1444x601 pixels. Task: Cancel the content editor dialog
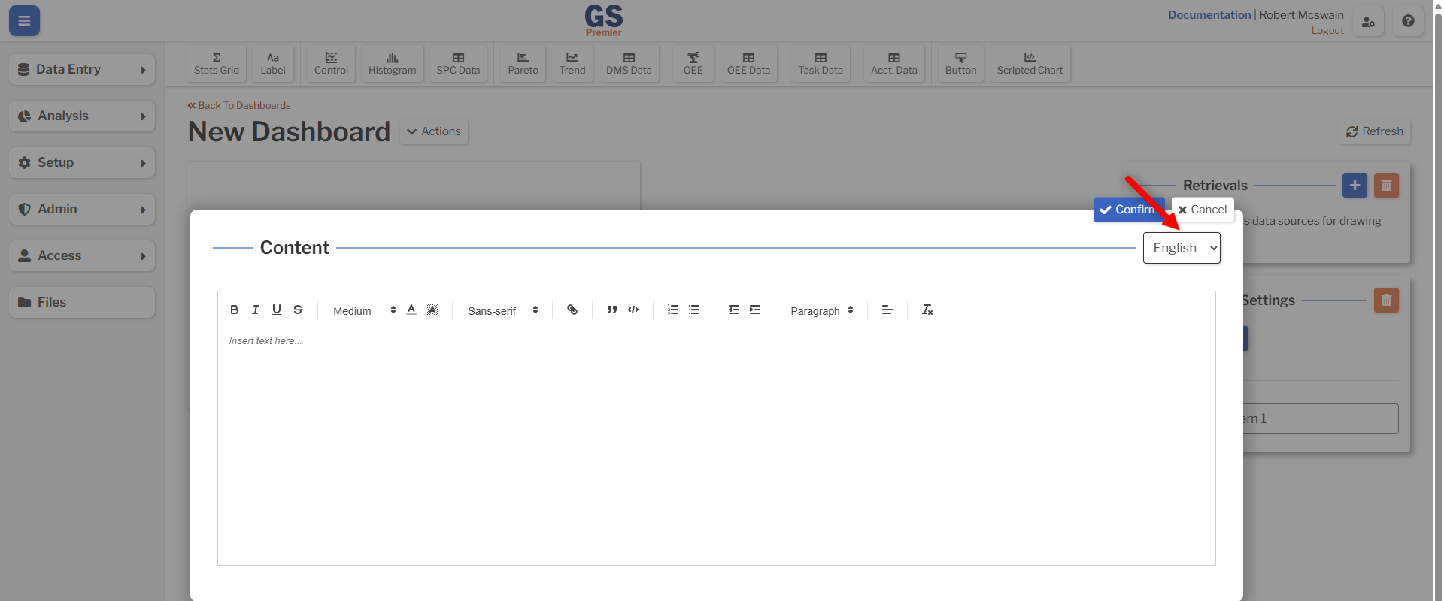(1203, 210)
